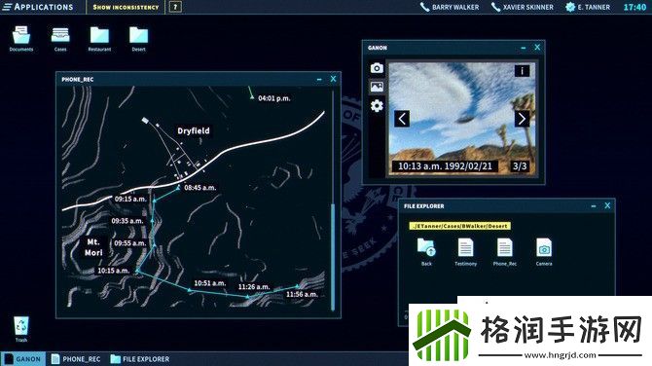Open the Trash recycle bin
Screen dimensions: 652x366
[x=21, y=329]
